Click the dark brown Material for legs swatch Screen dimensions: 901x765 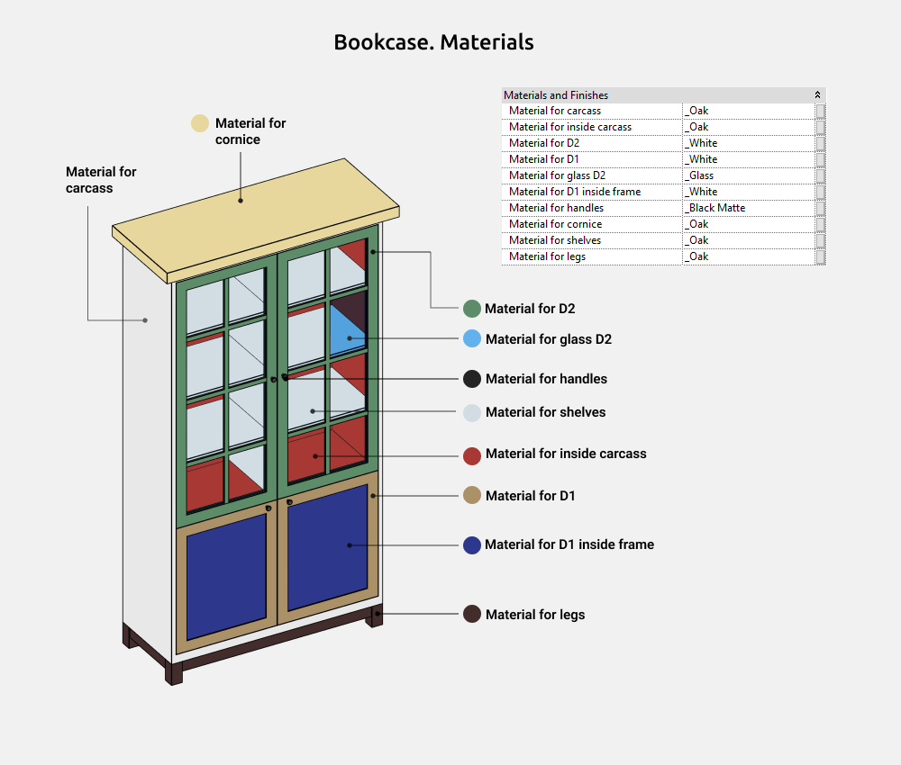(x=472, y=614)
